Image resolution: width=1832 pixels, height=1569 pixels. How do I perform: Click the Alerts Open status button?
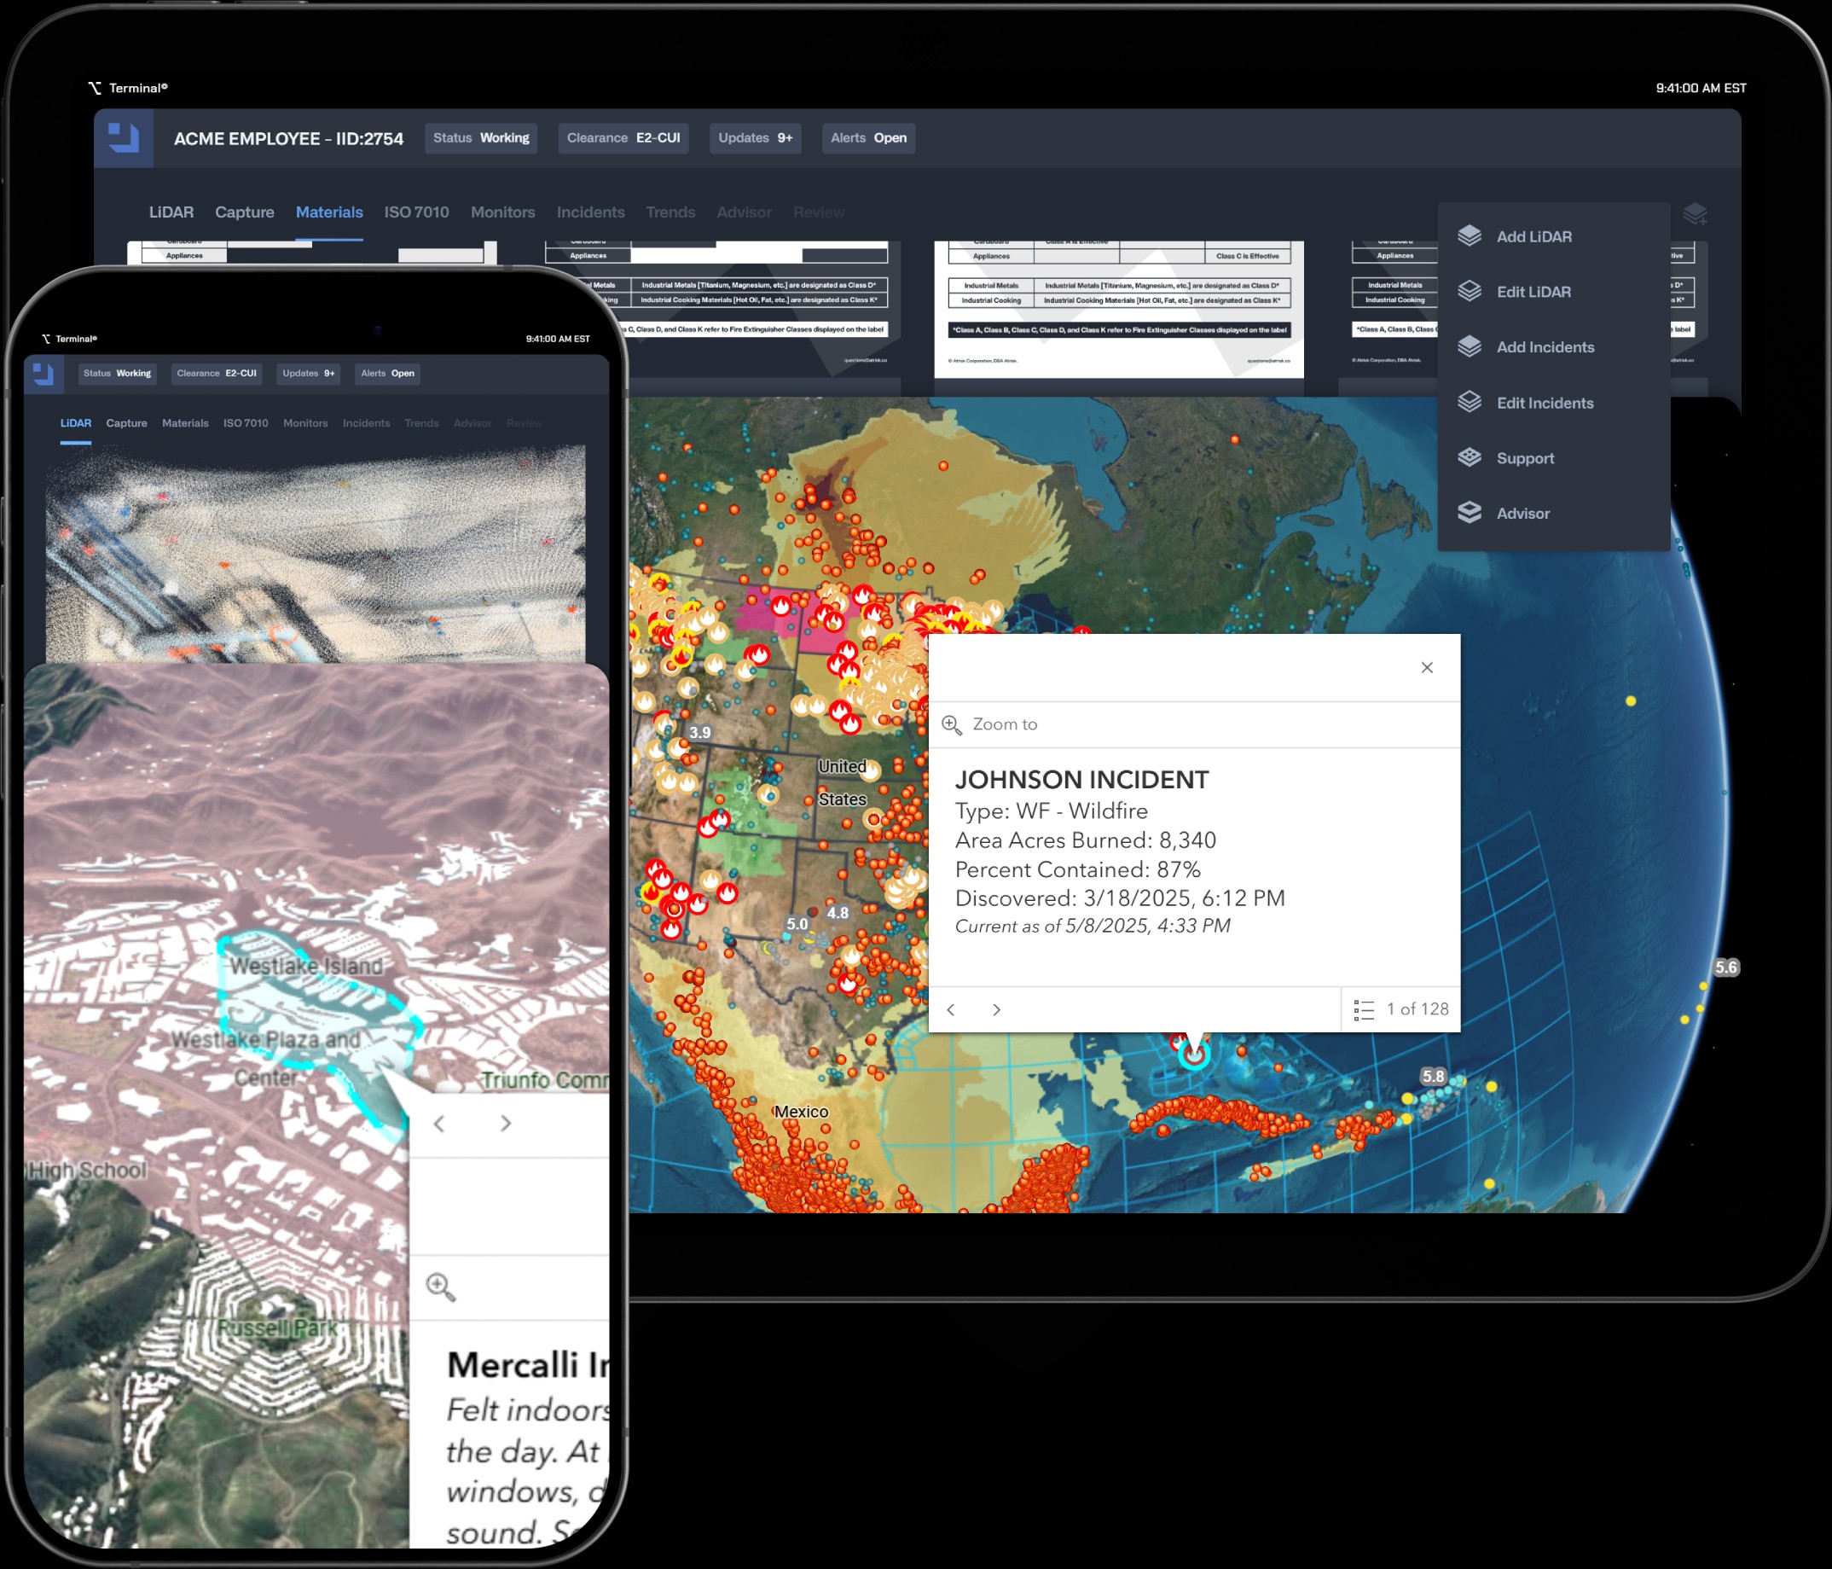(868, 138)
